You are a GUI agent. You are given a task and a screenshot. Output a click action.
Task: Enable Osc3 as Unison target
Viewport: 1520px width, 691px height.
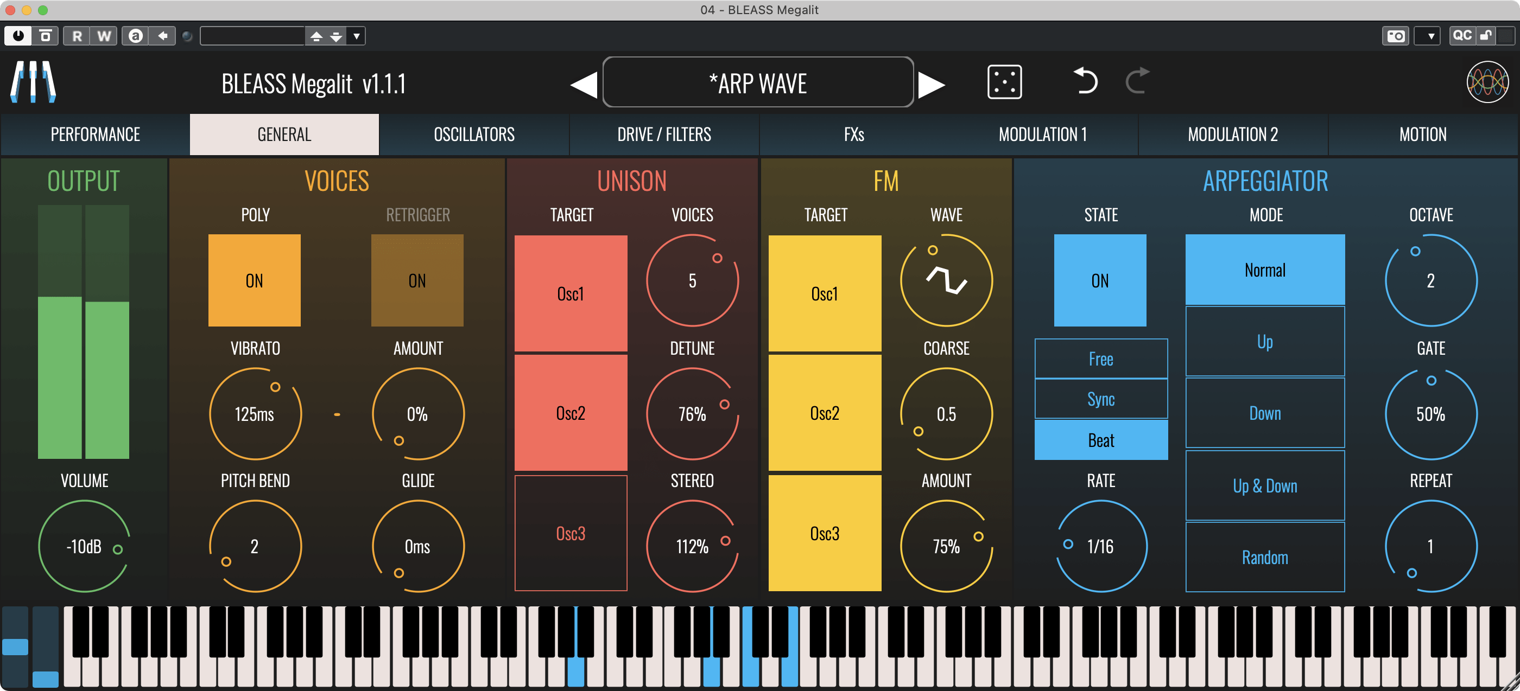coord(571,533)
